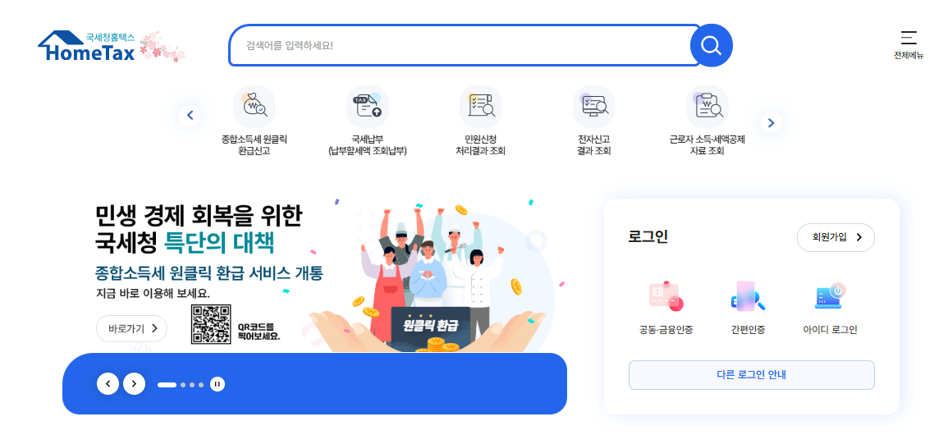Screen dimensions: 934x435
Task: Pause the banner slideshow
Action: [x=217, y=384]
